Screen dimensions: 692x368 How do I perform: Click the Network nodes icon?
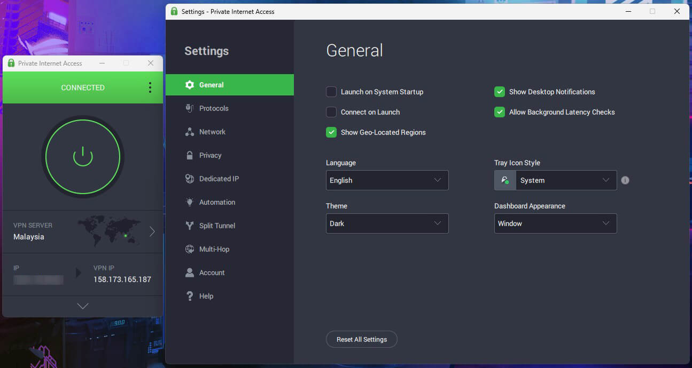point(190,132)
